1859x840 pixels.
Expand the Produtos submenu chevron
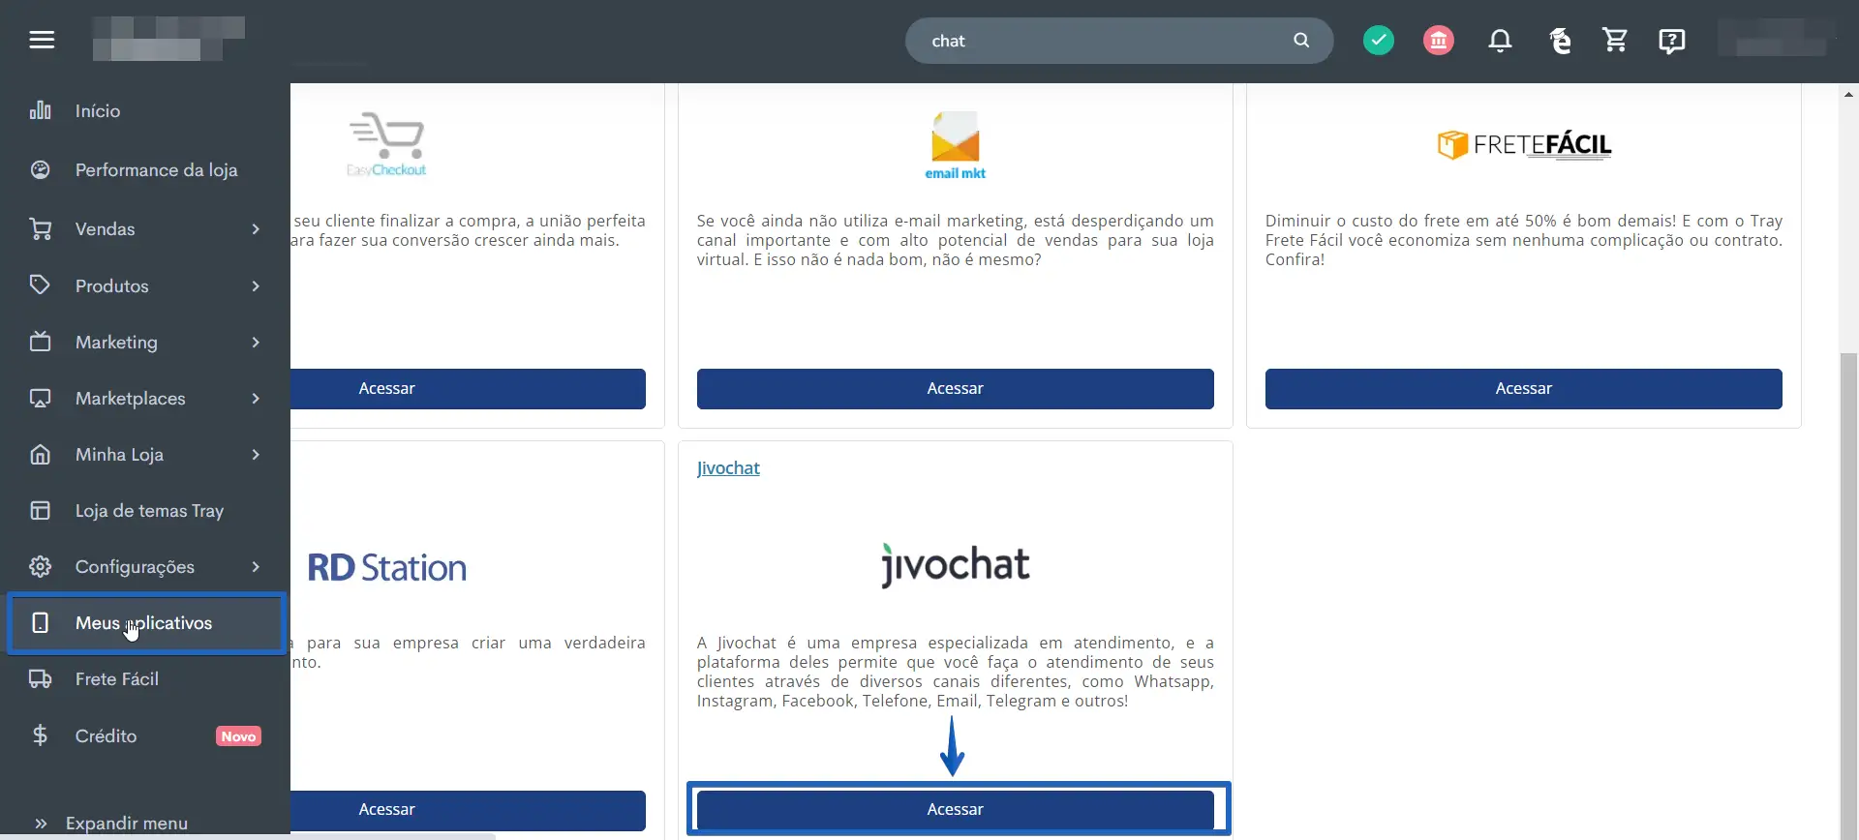(x=256, y=285)
